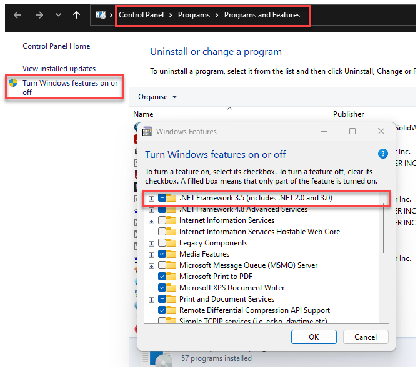Click Legacy Components folder icon

click(x=171, y=243)
